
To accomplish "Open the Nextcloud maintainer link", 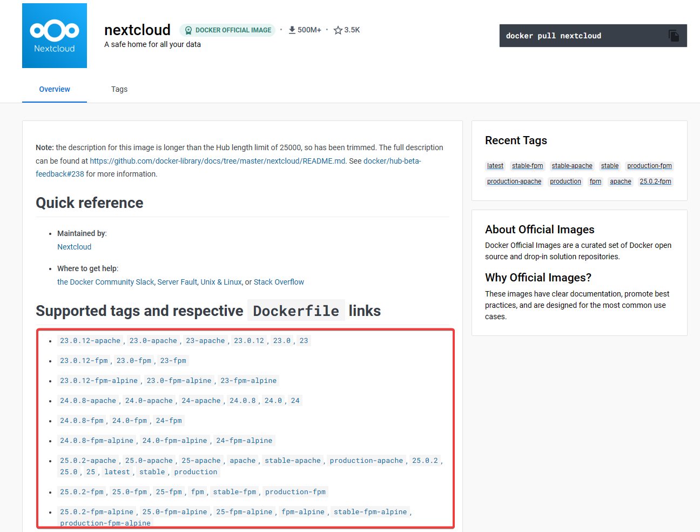I will (x=74, y=247).
